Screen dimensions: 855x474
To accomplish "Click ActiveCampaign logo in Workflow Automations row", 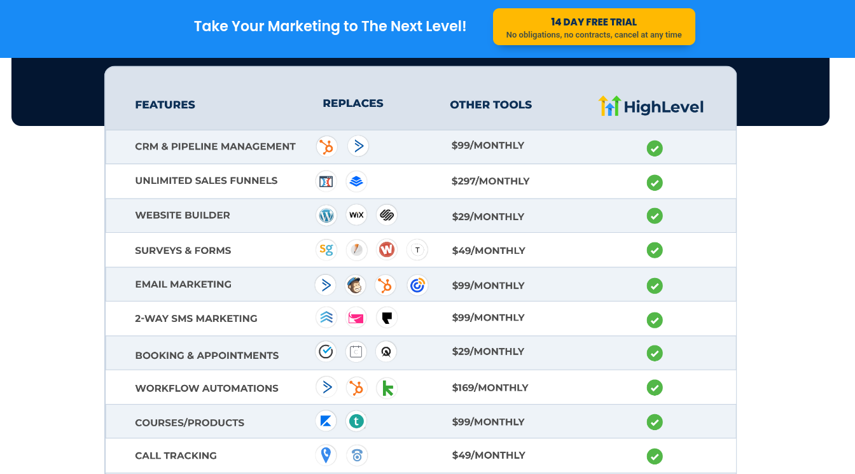I will point(326,387).
